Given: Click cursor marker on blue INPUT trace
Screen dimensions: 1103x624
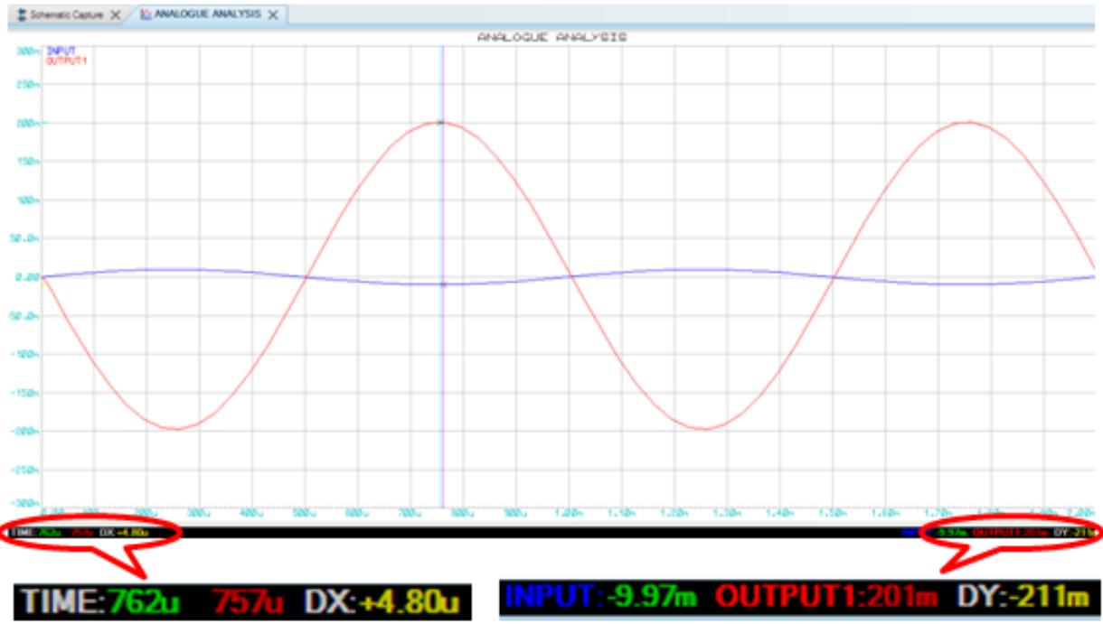Looking at the screenshot, I should (x=443, y=284).
